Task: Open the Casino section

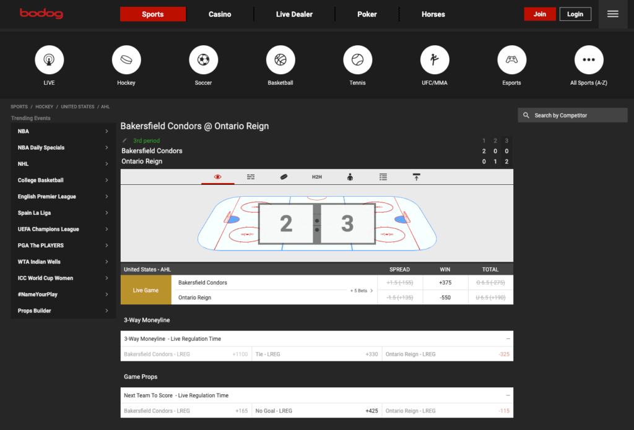Action: pyautogui.click(x=220, y=14)
